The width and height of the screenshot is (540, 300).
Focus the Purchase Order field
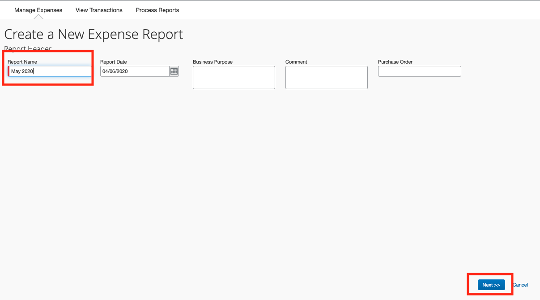click(x=419, y=71)
